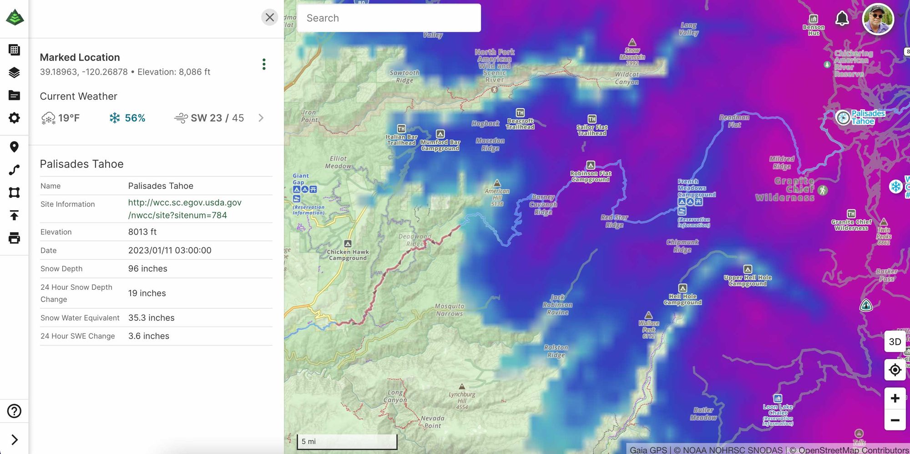910x454 pixels.
Task: Click the Snow Mountain peak marker
Action: [632, 42]
